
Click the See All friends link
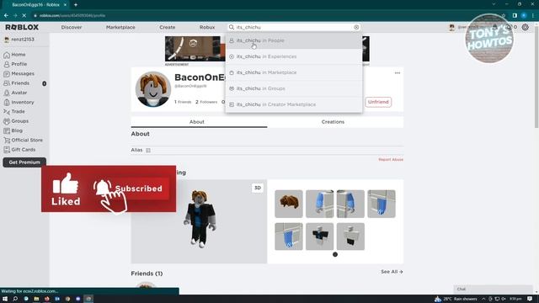click(392, 272)
